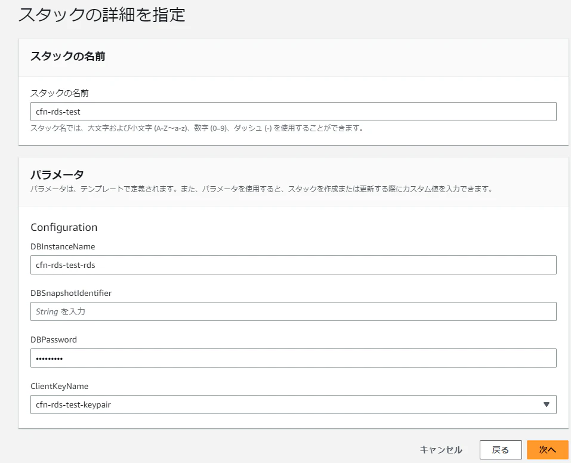Focus the DBInstanceName text field
Image resolution: width=571 pixels, height=463 pixels.
click(293, 265)
